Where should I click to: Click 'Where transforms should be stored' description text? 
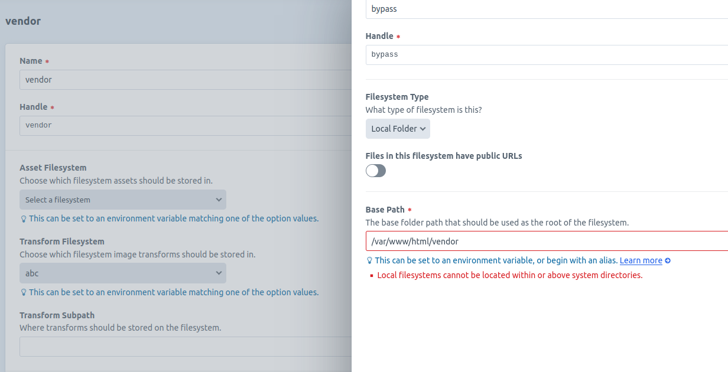tap(121, 328)
